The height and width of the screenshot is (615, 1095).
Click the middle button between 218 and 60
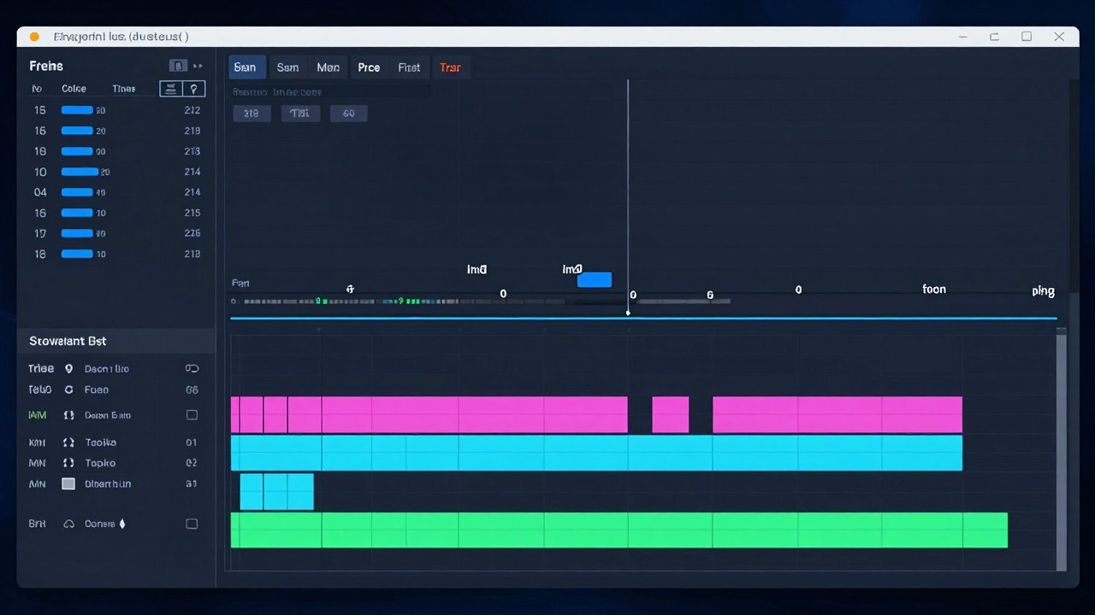point(299,114)
